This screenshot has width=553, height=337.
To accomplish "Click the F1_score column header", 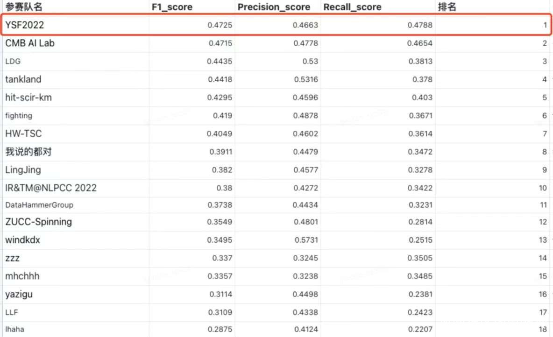I will click(172, 7).
